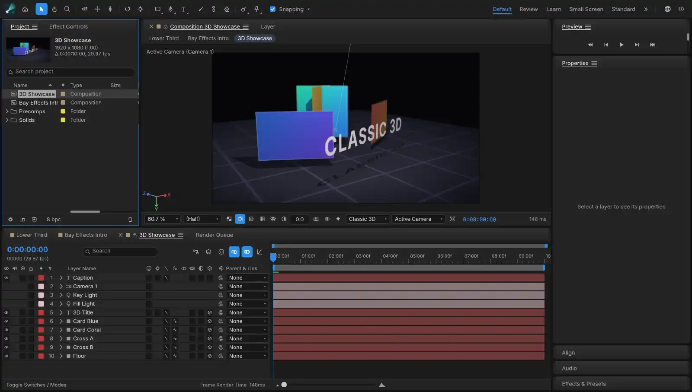Click Toggle Switches / Modes button
692x392 pixels.
click(36, 385)
